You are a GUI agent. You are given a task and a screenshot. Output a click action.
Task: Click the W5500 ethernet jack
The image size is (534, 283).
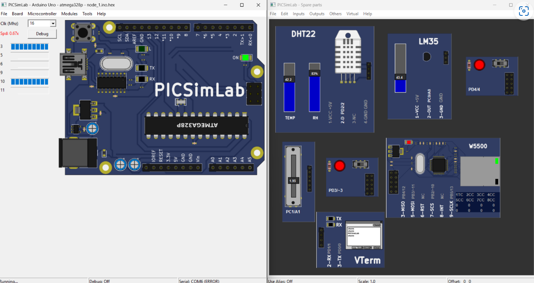point(480,171)
